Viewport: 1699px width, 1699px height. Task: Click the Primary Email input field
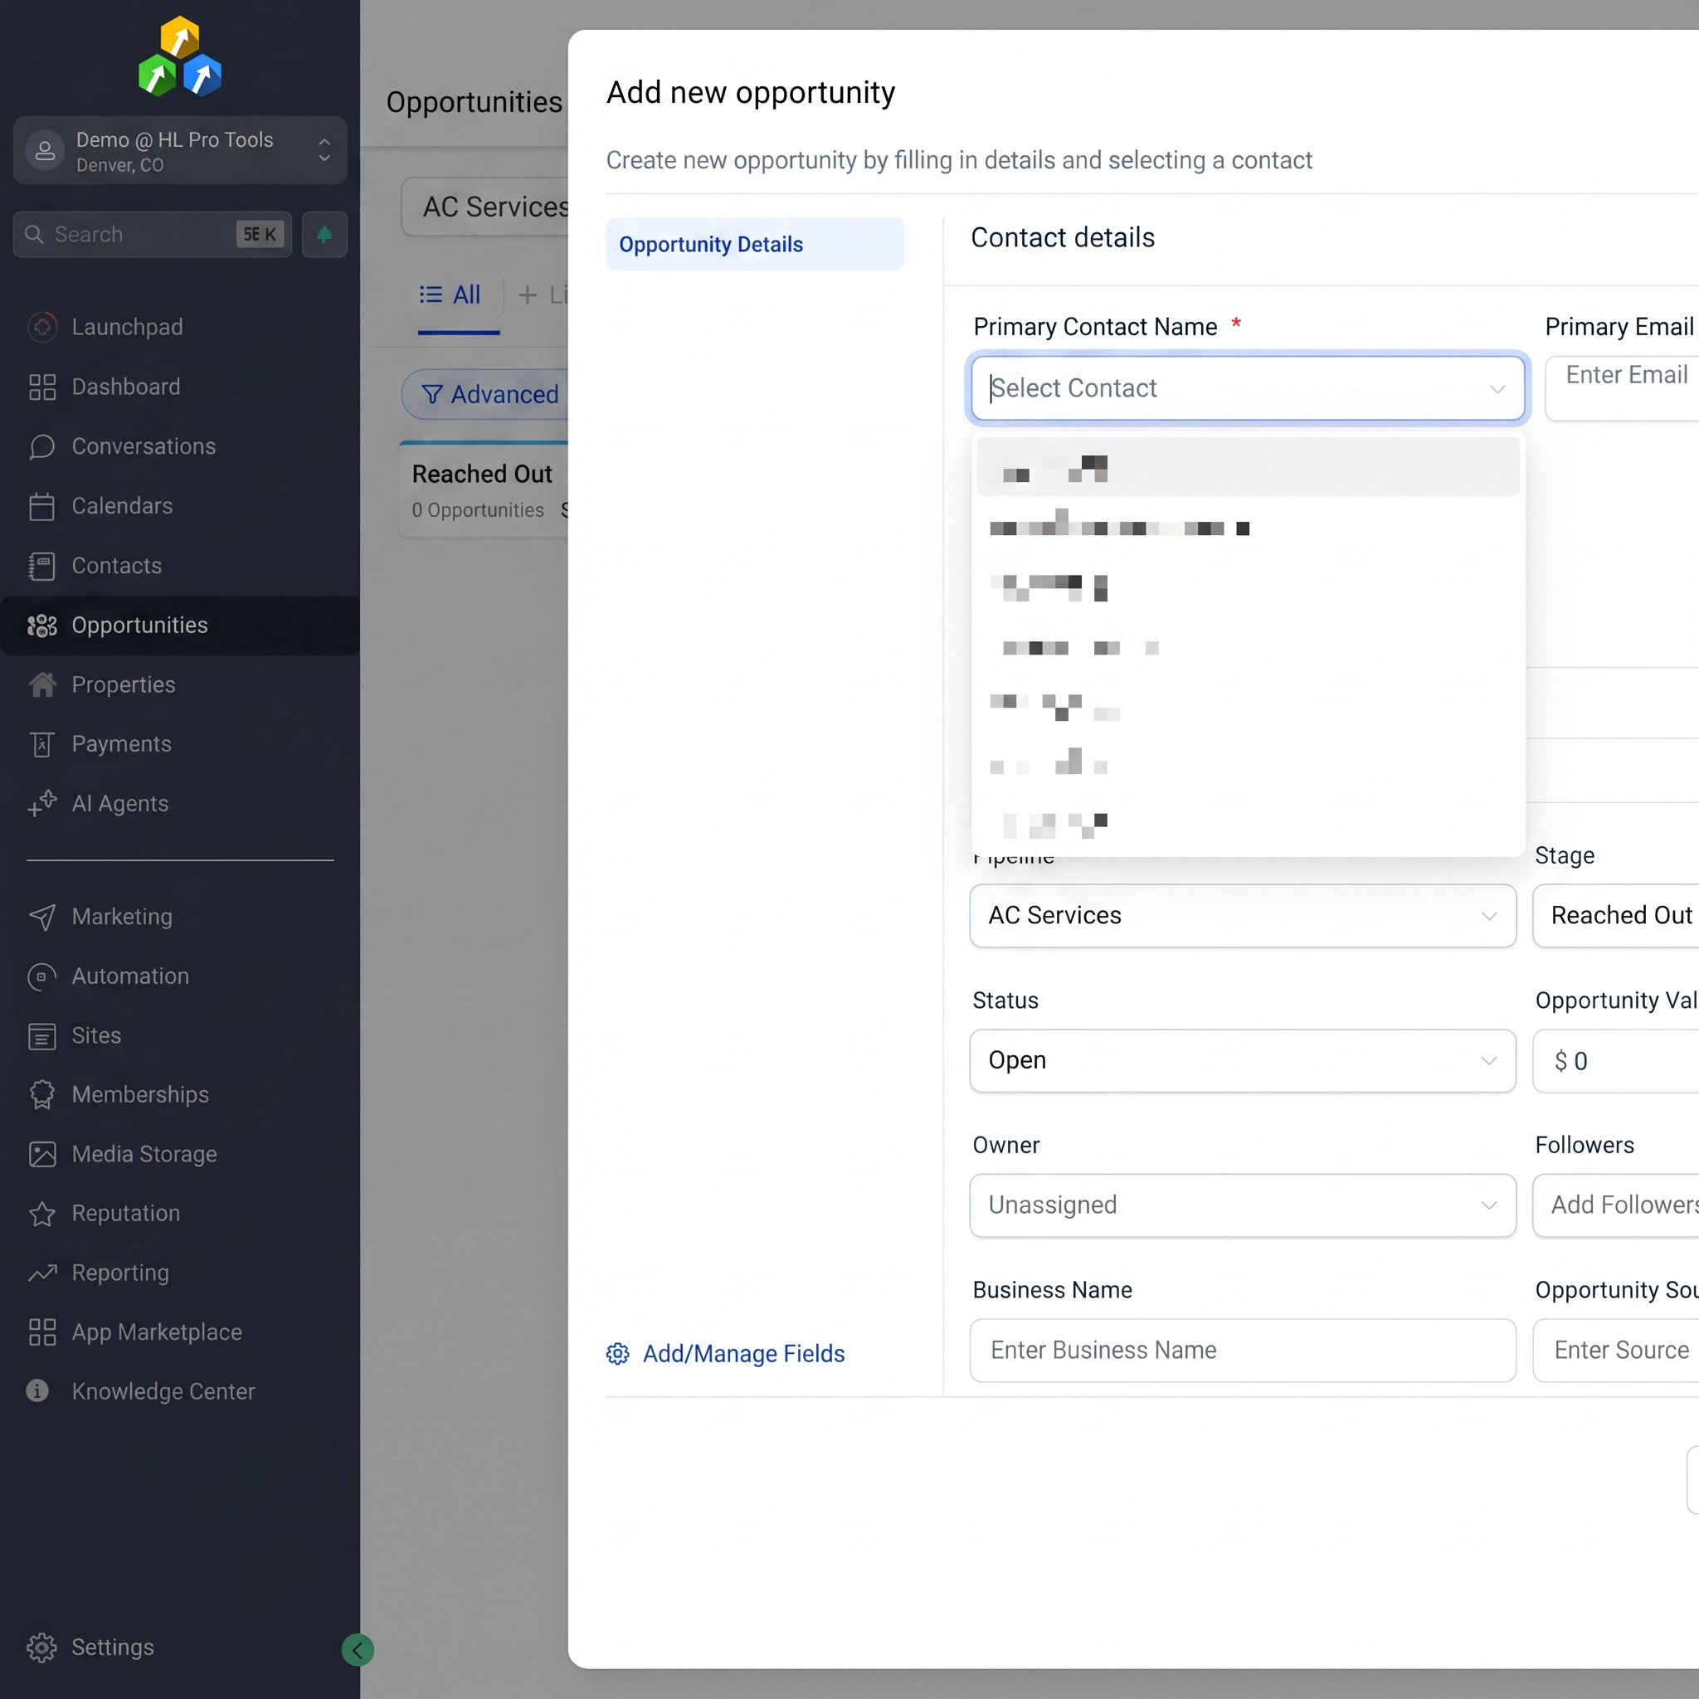pos(1623,387)
